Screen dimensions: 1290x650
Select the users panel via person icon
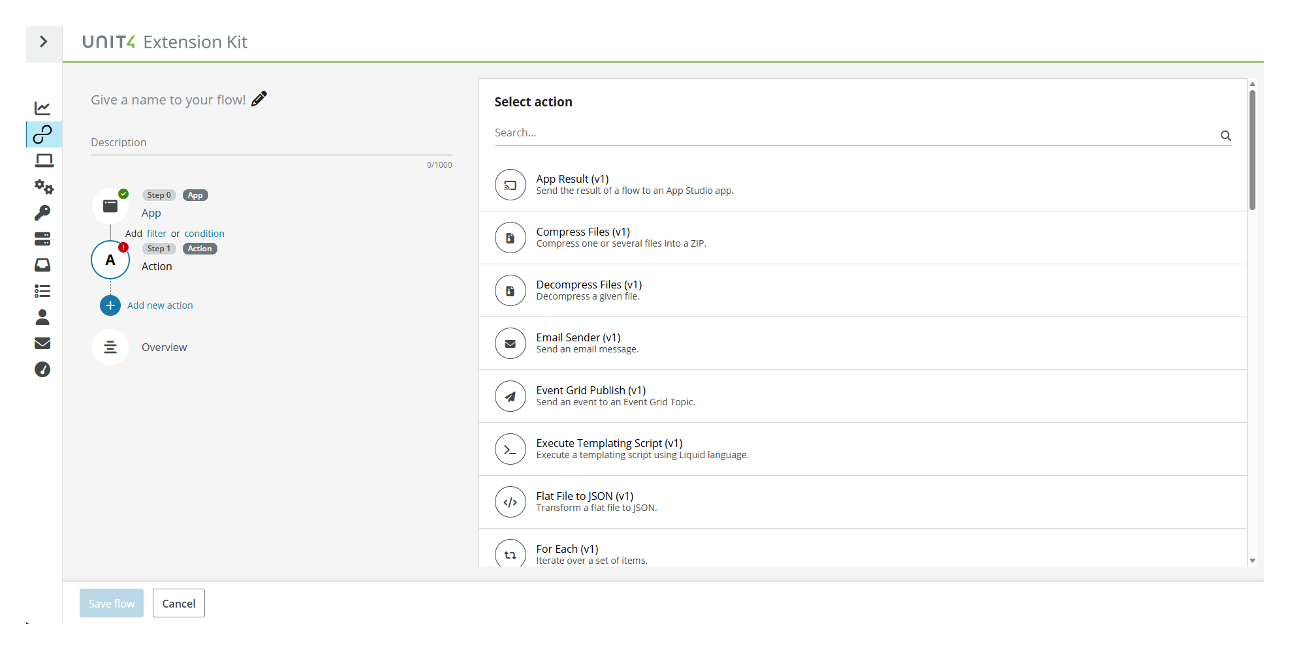click(x=42, y=317)
